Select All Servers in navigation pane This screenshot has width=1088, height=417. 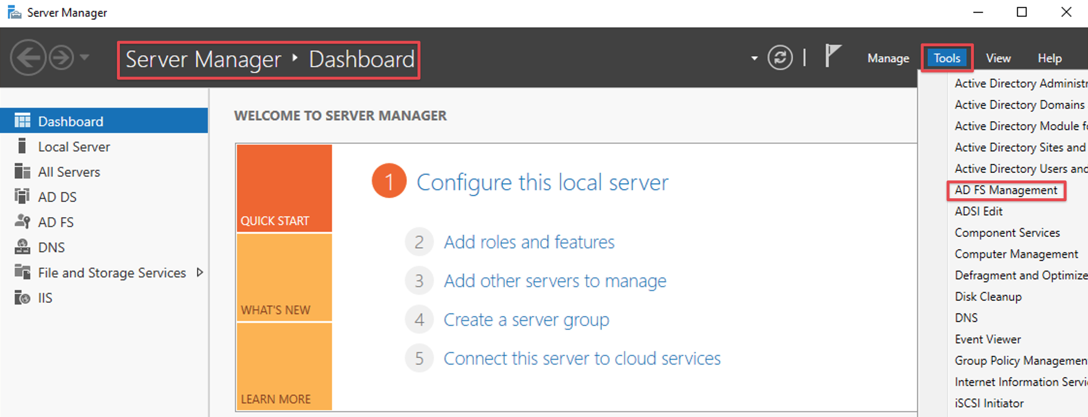pos(104,172)
